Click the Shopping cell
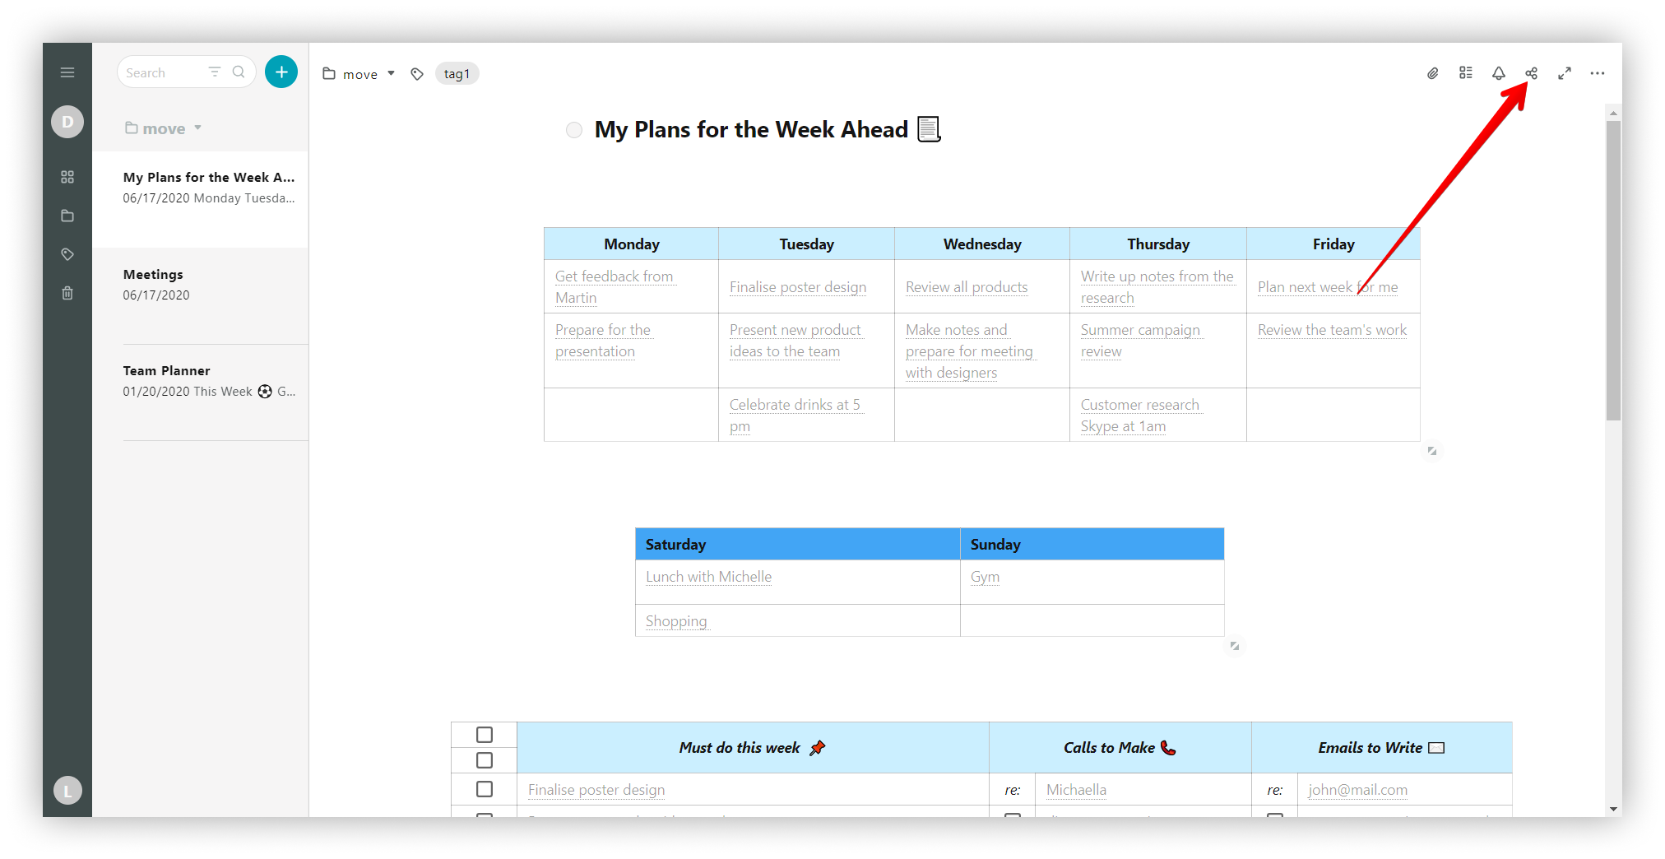The image size is (1665, 859). coord(798,620)
